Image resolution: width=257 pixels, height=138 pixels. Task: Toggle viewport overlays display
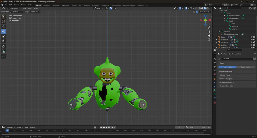tap(186, 8)
